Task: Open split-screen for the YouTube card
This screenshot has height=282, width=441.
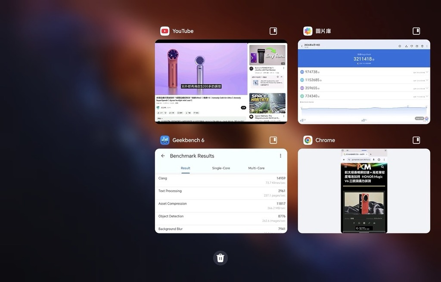Action: click(x=273, y=31)
